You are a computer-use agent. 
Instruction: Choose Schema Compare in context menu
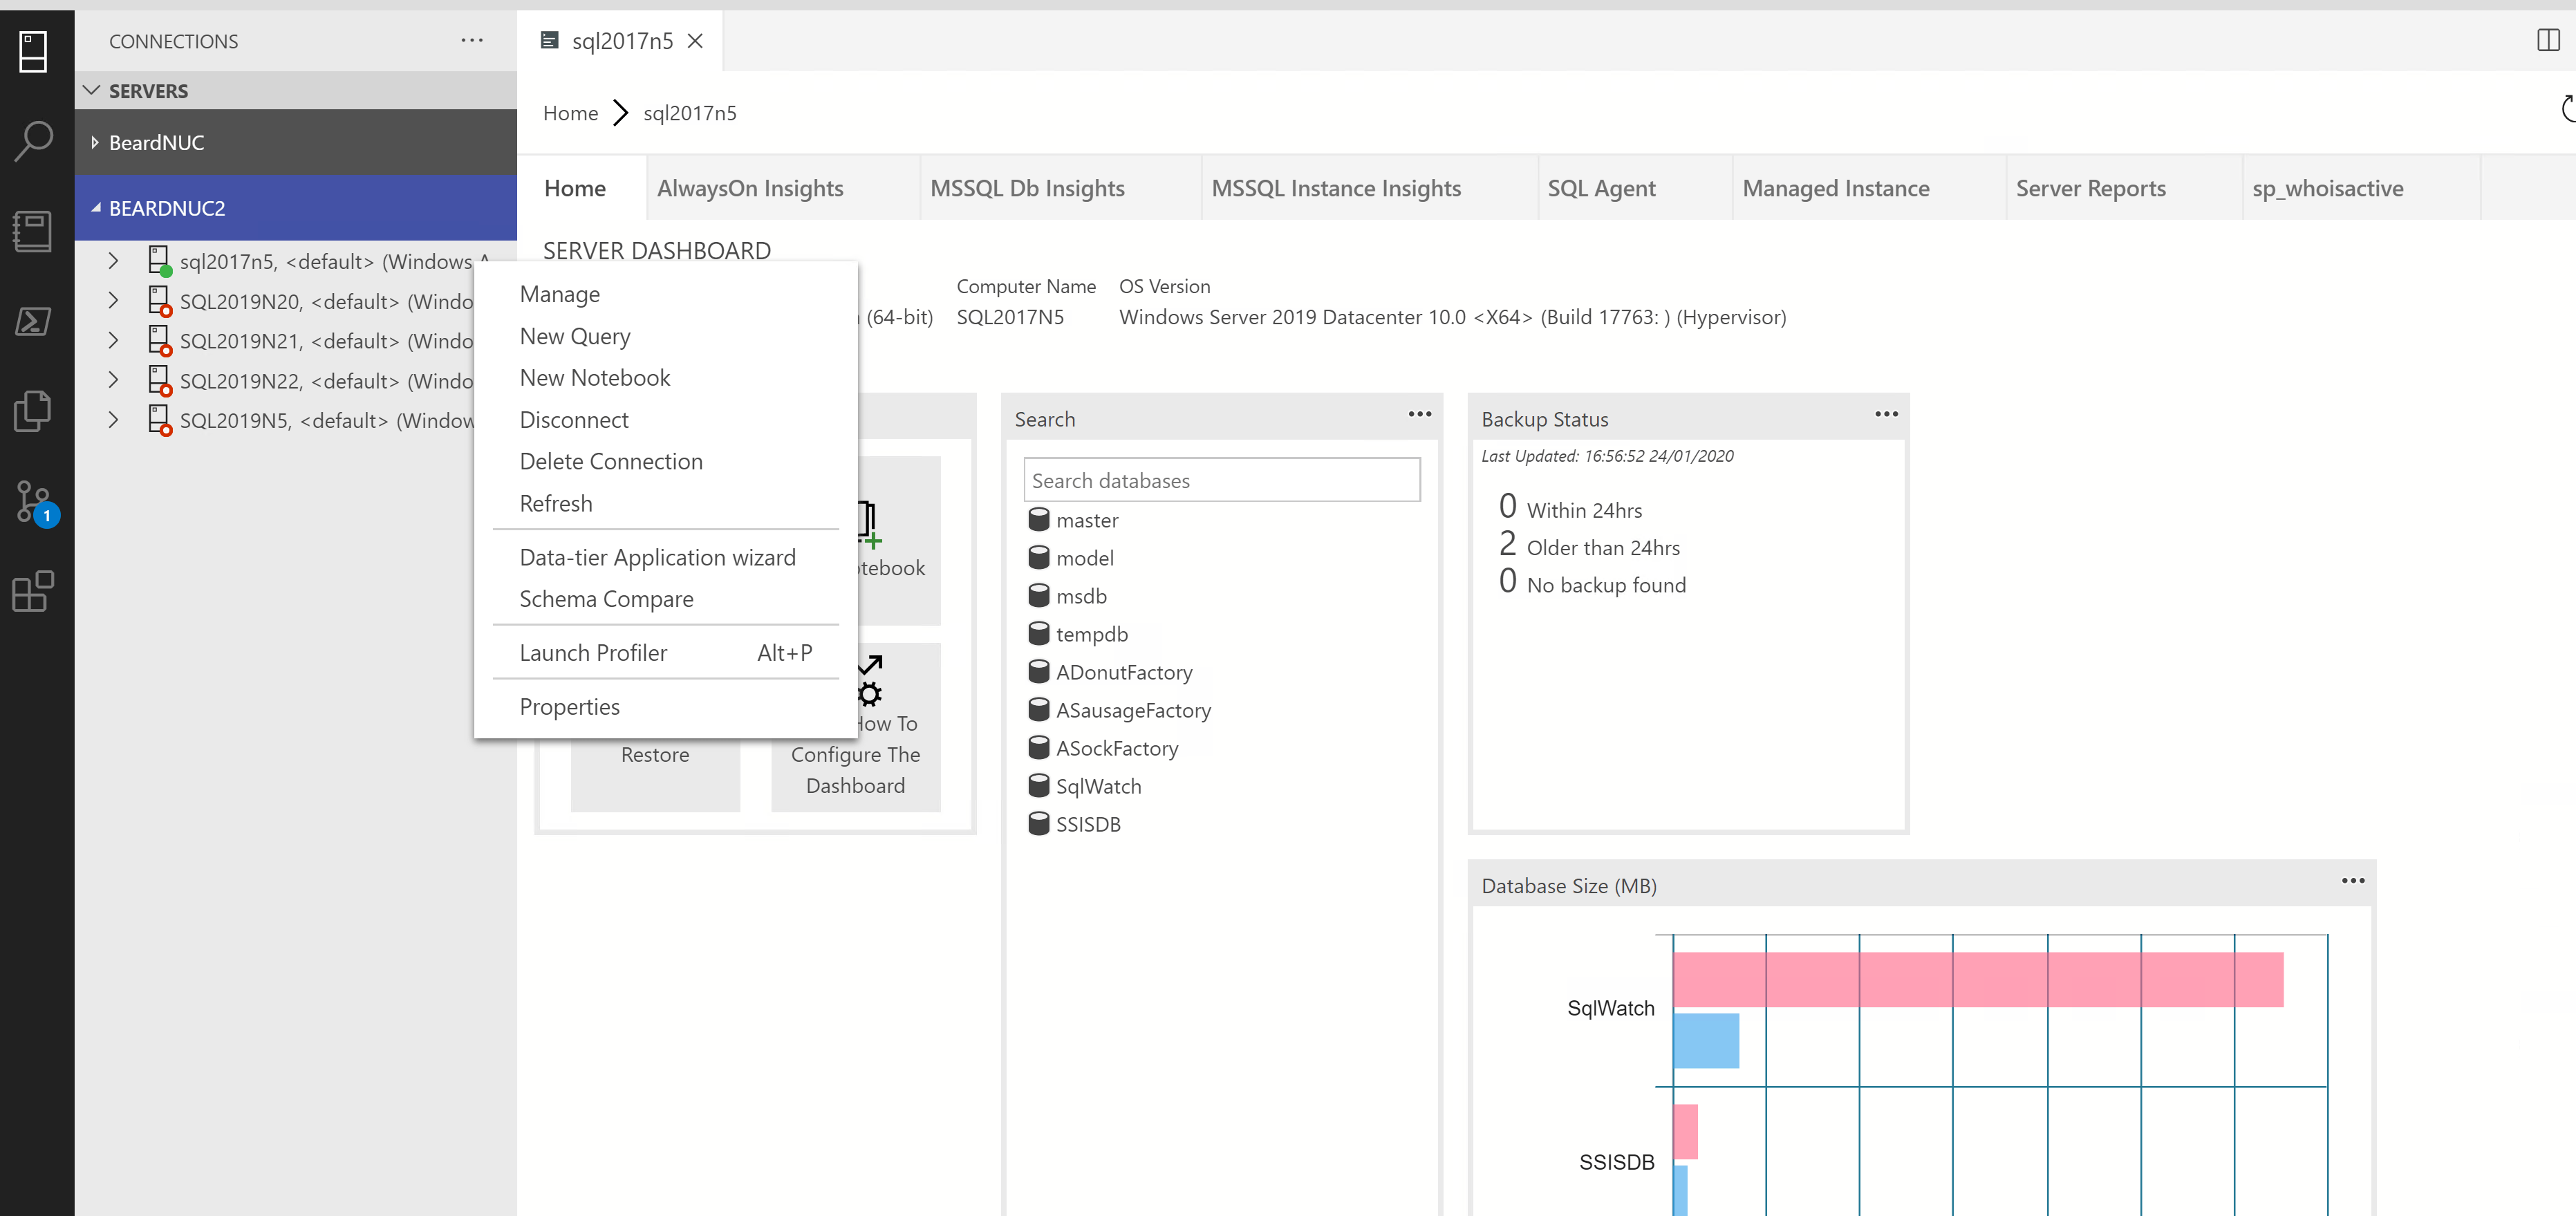606,599
